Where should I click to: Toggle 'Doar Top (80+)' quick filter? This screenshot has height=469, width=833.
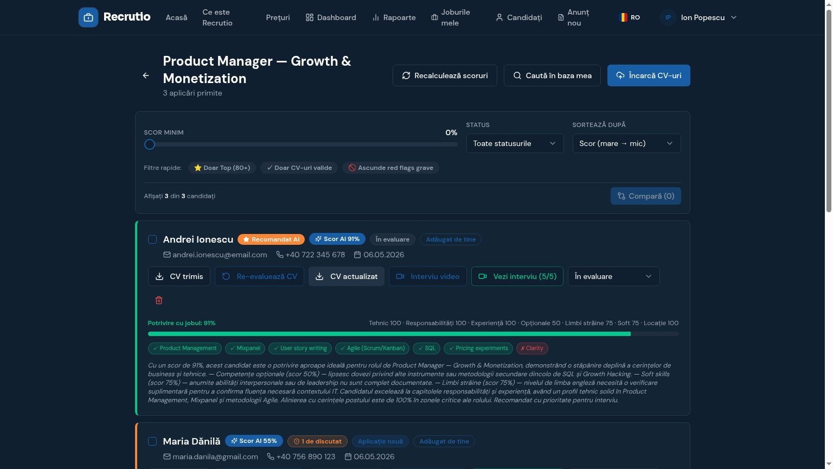coord(222,168)
